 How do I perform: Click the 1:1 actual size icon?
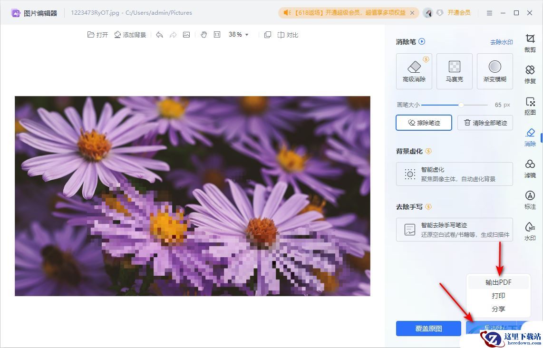coord(217,35)
